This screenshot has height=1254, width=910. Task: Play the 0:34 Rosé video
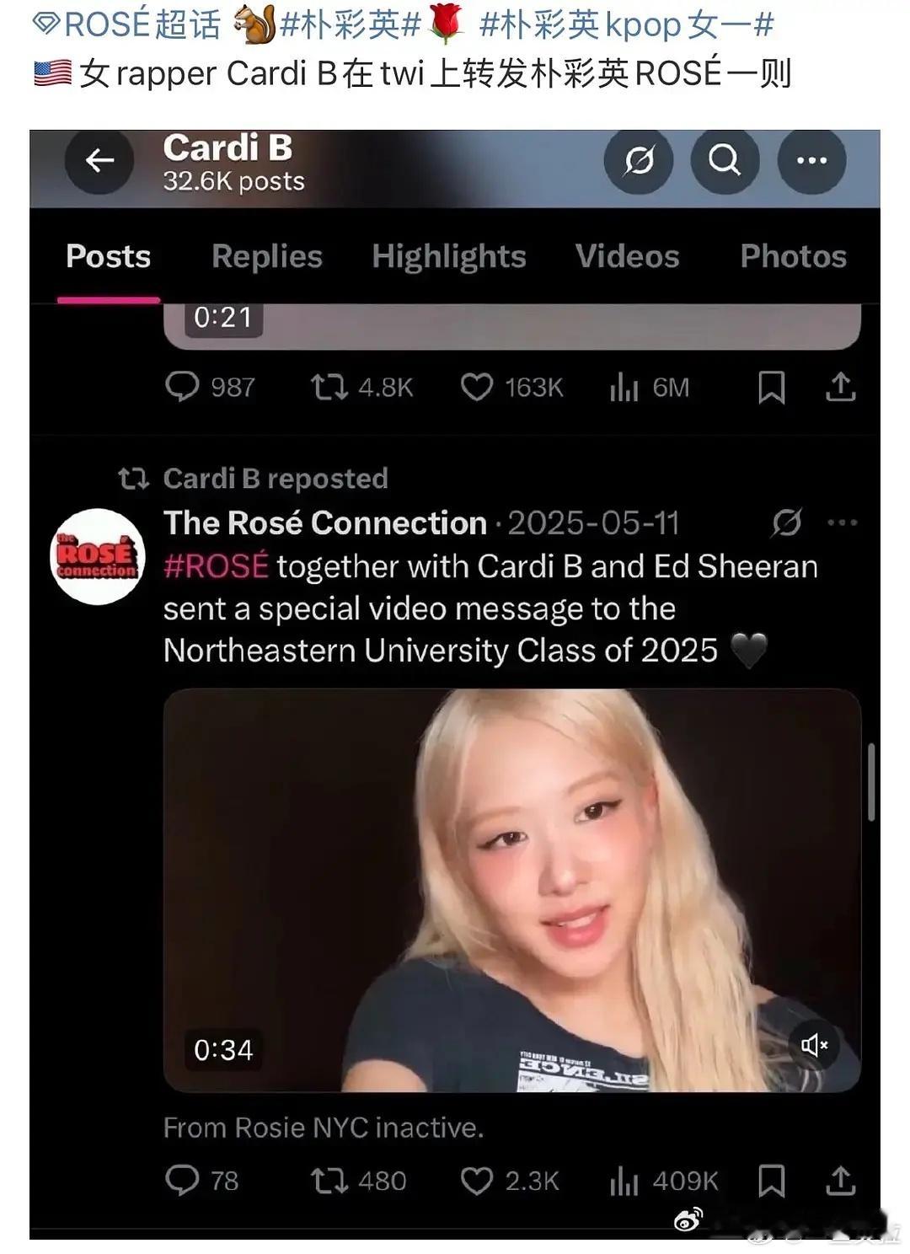coord(512,890)
